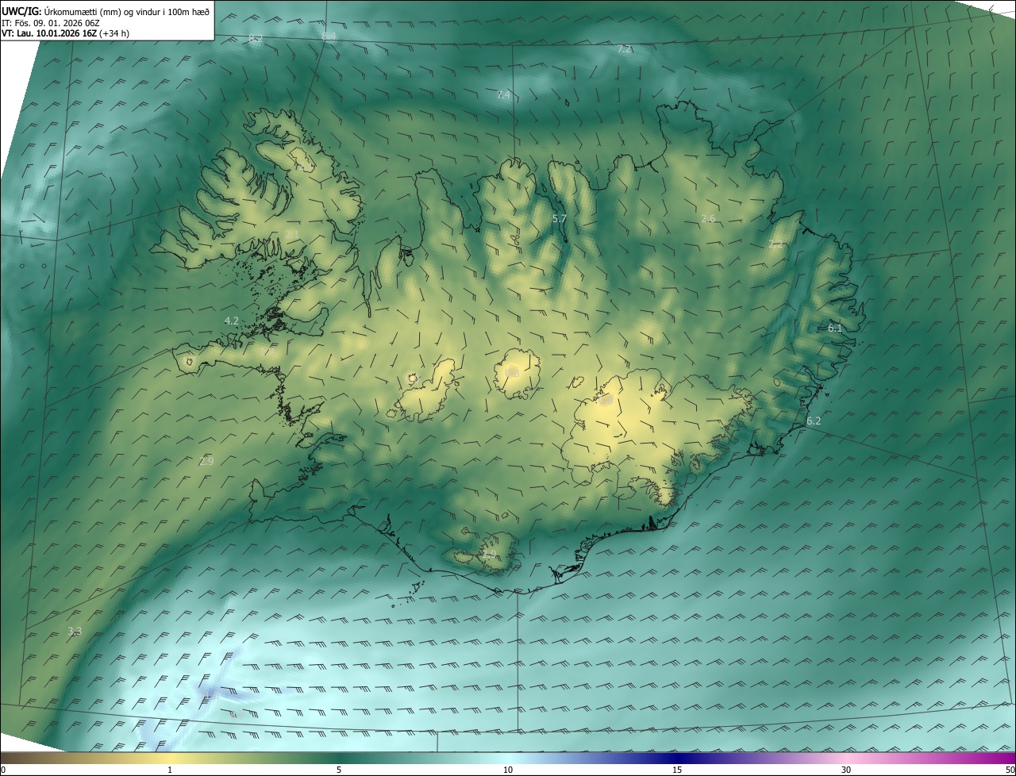Click the 0 mark on the color scale
The width and height of the screenshot is (1016, 776).
(x=3, y=770)
